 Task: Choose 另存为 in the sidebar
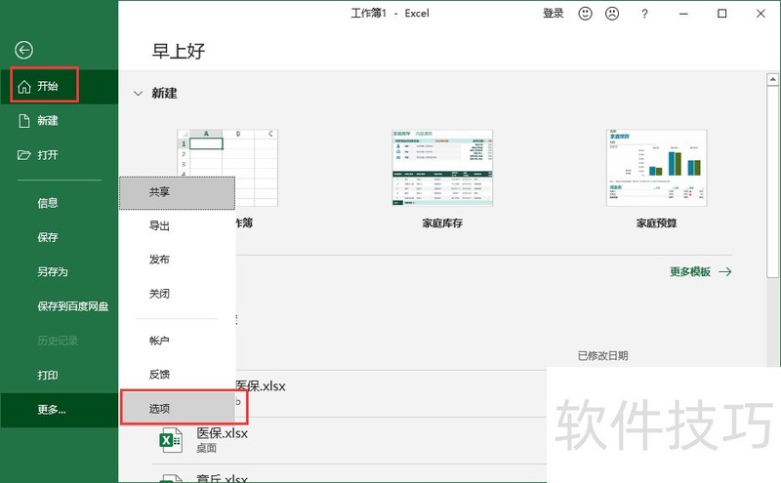(x=59, y=271)
